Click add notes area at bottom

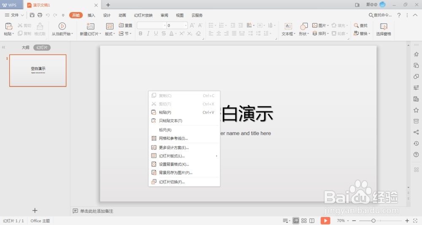97,211
